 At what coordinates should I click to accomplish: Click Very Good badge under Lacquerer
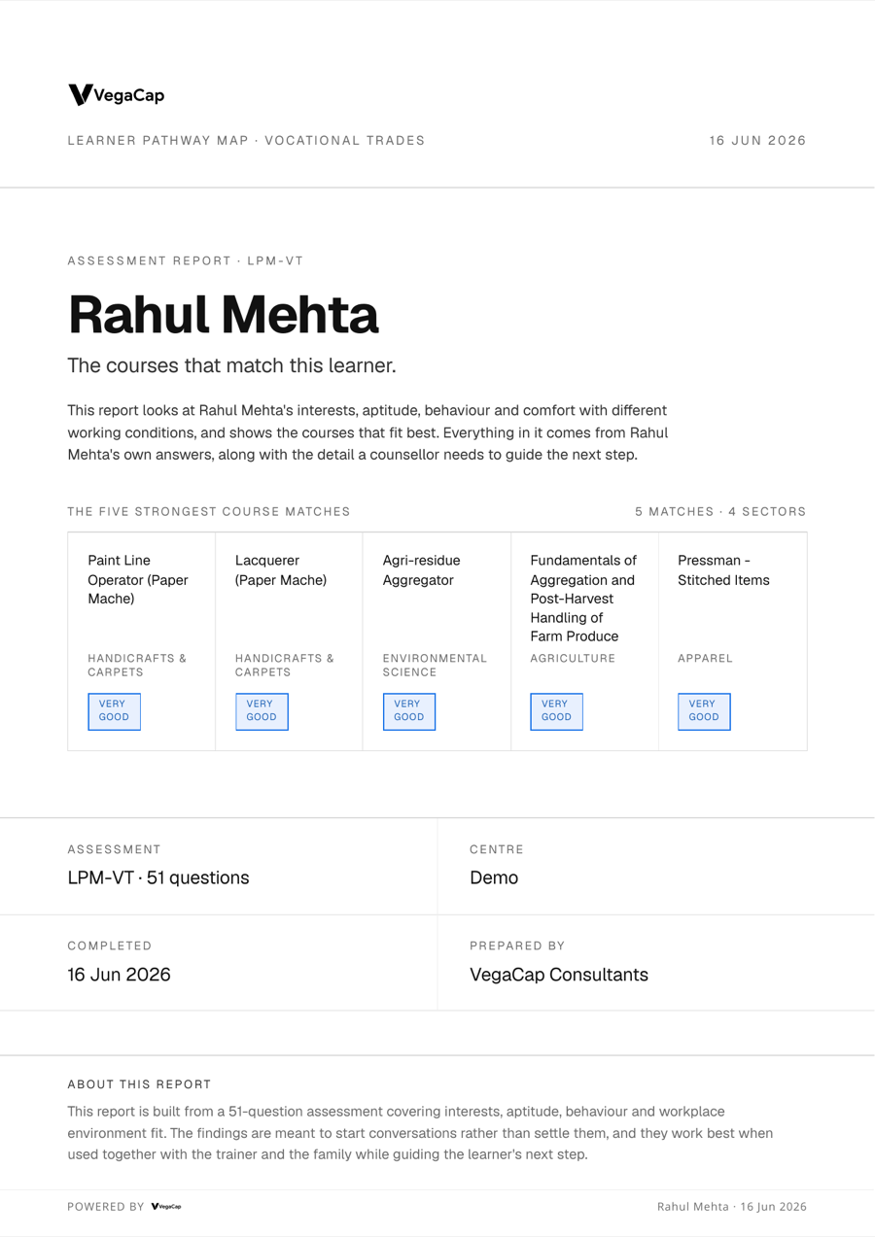point(262,711)
